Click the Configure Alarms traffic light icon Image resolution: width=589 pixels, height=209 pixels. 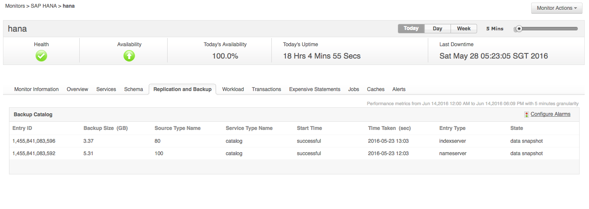pyautogui.click(x=526, y=115)
